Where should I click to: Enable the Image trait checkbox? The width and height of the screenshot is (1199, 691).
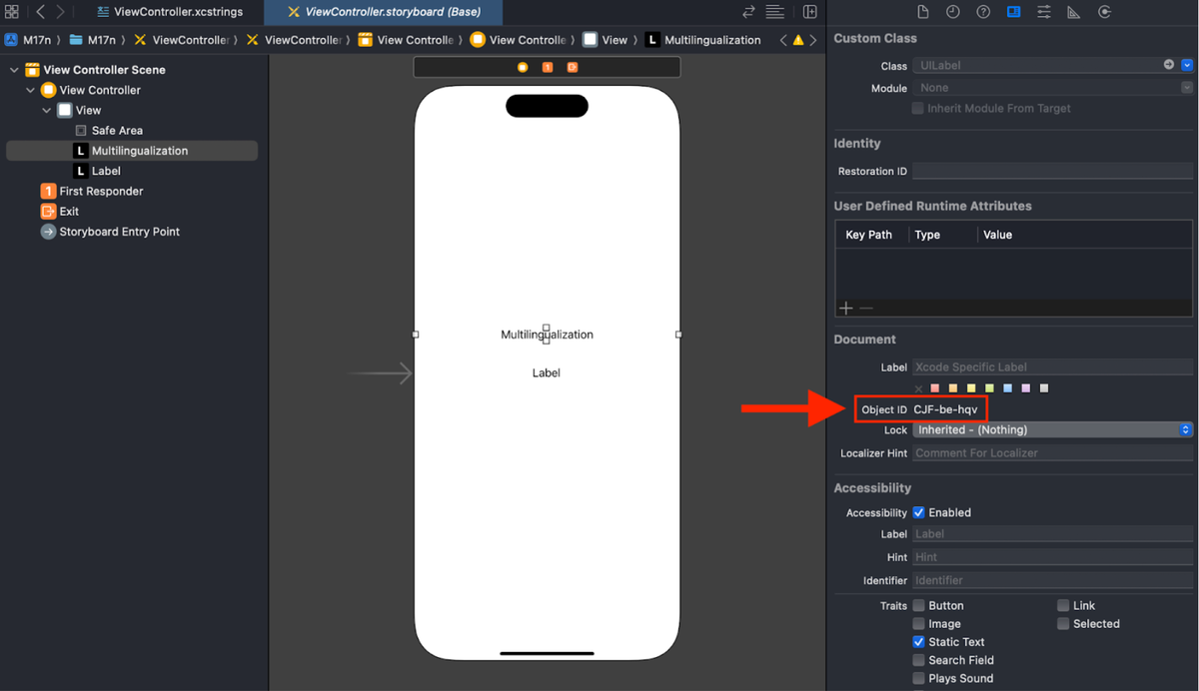[x=918, y=623]
